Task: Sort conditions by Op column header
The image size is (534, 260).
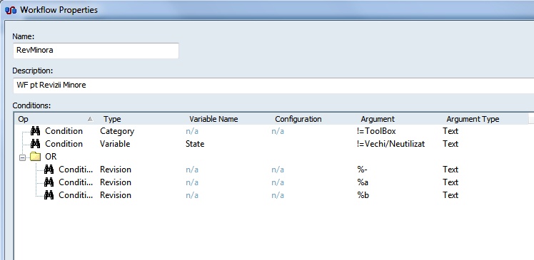Action: pos(56,119)
